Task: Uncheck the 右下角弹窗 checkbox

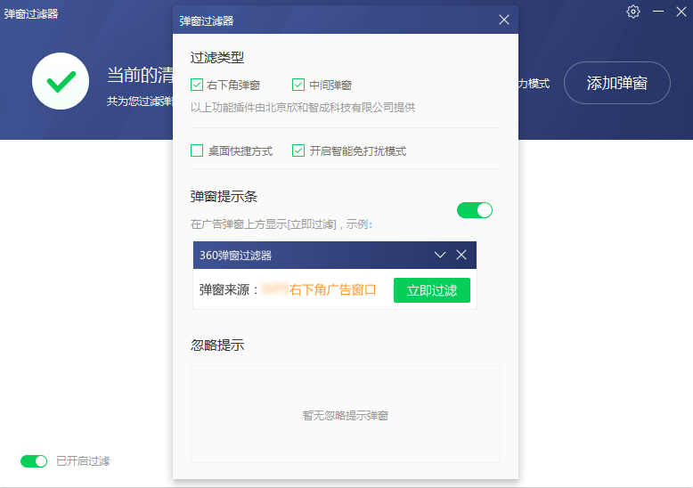Action: coord(197,85)
